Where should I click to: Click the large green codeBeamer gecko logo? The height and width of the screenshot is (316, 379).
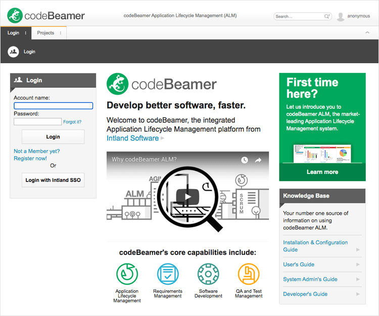(117, 84)
